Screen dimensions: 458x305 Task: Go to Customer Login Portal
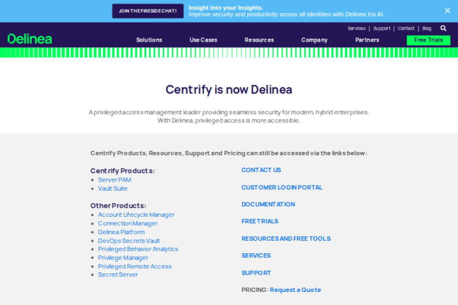pyautogui.click(x=282, y=188)
